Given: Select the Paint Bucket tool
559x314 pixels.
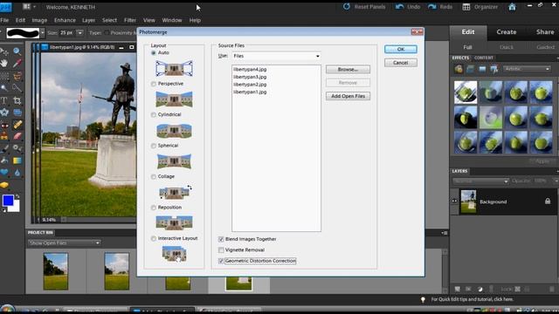Looking at the screenshot, I should pyautogui.click(x=4, y=160).
